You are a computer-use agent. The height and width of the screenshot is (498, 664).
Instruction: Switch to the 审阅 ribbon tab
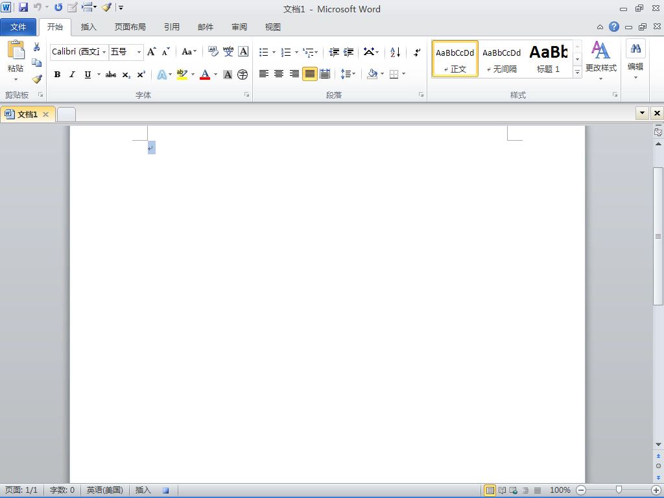point(239,27)
